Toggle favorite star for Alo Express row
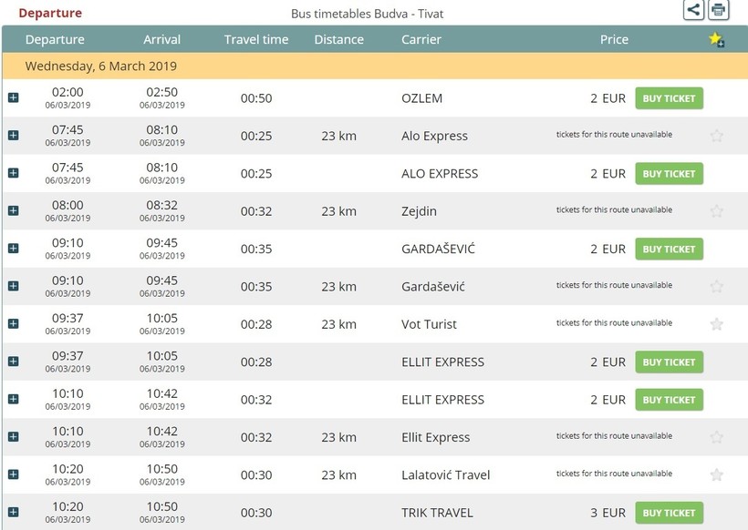This screenshot has height=530, width=748. point(717,136)
